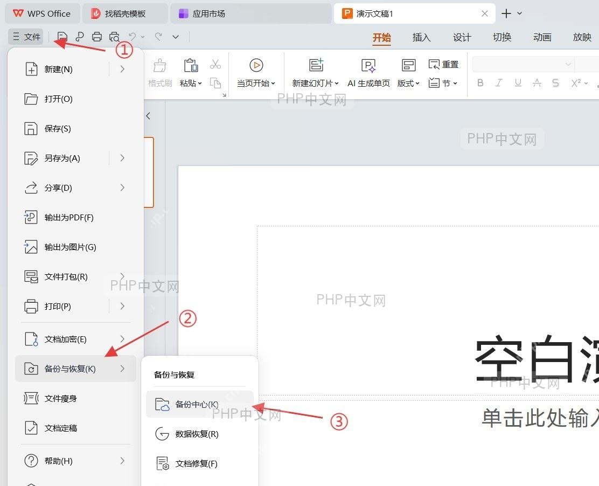Open the 节 section dropdown
Viewport: 599px width, 486px height.
pyautogui.click(x=443, y=83)
